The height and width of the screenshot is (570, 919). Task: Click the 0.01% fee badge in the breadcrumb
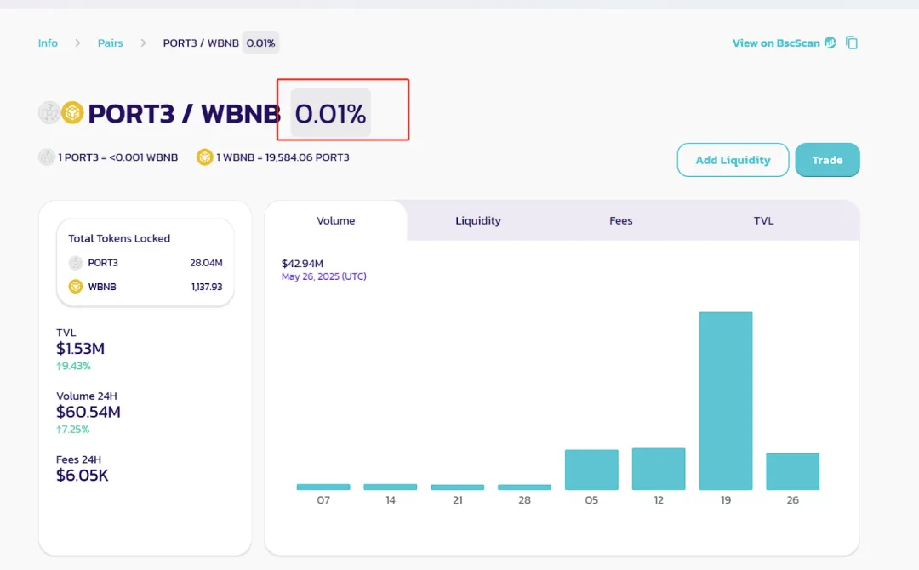tap(261, 43)
